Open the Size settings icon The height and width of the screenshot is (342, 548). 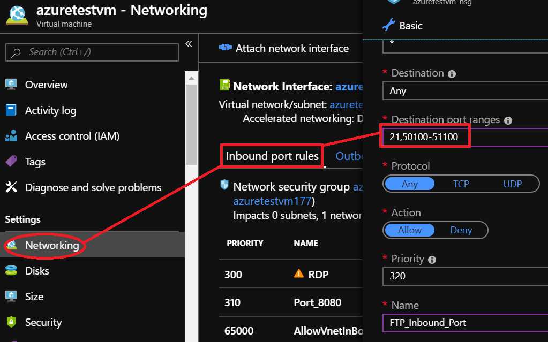pos(11,296)
